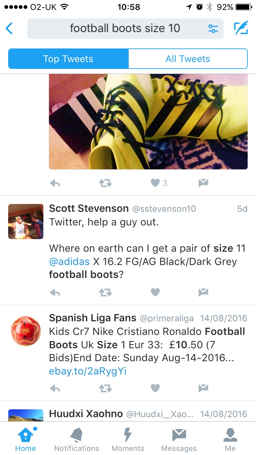Retweet the yellow boots photo tweet
The height and width of the screenshot is (455, 256).
[105, 183]
